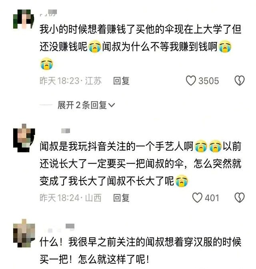The height and width of the screenshot is (269, 256).
Task: Reply (回复) to the Jiangsu comment
Action: point(121,81)
